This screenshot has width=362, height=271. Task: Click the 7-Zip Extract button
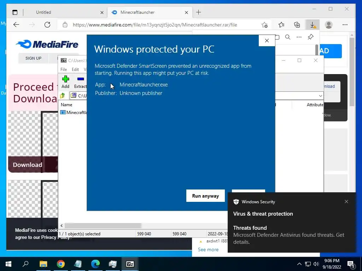coord(80,82)
